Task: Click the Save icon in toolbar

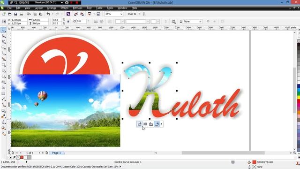Action: point(15,14)
